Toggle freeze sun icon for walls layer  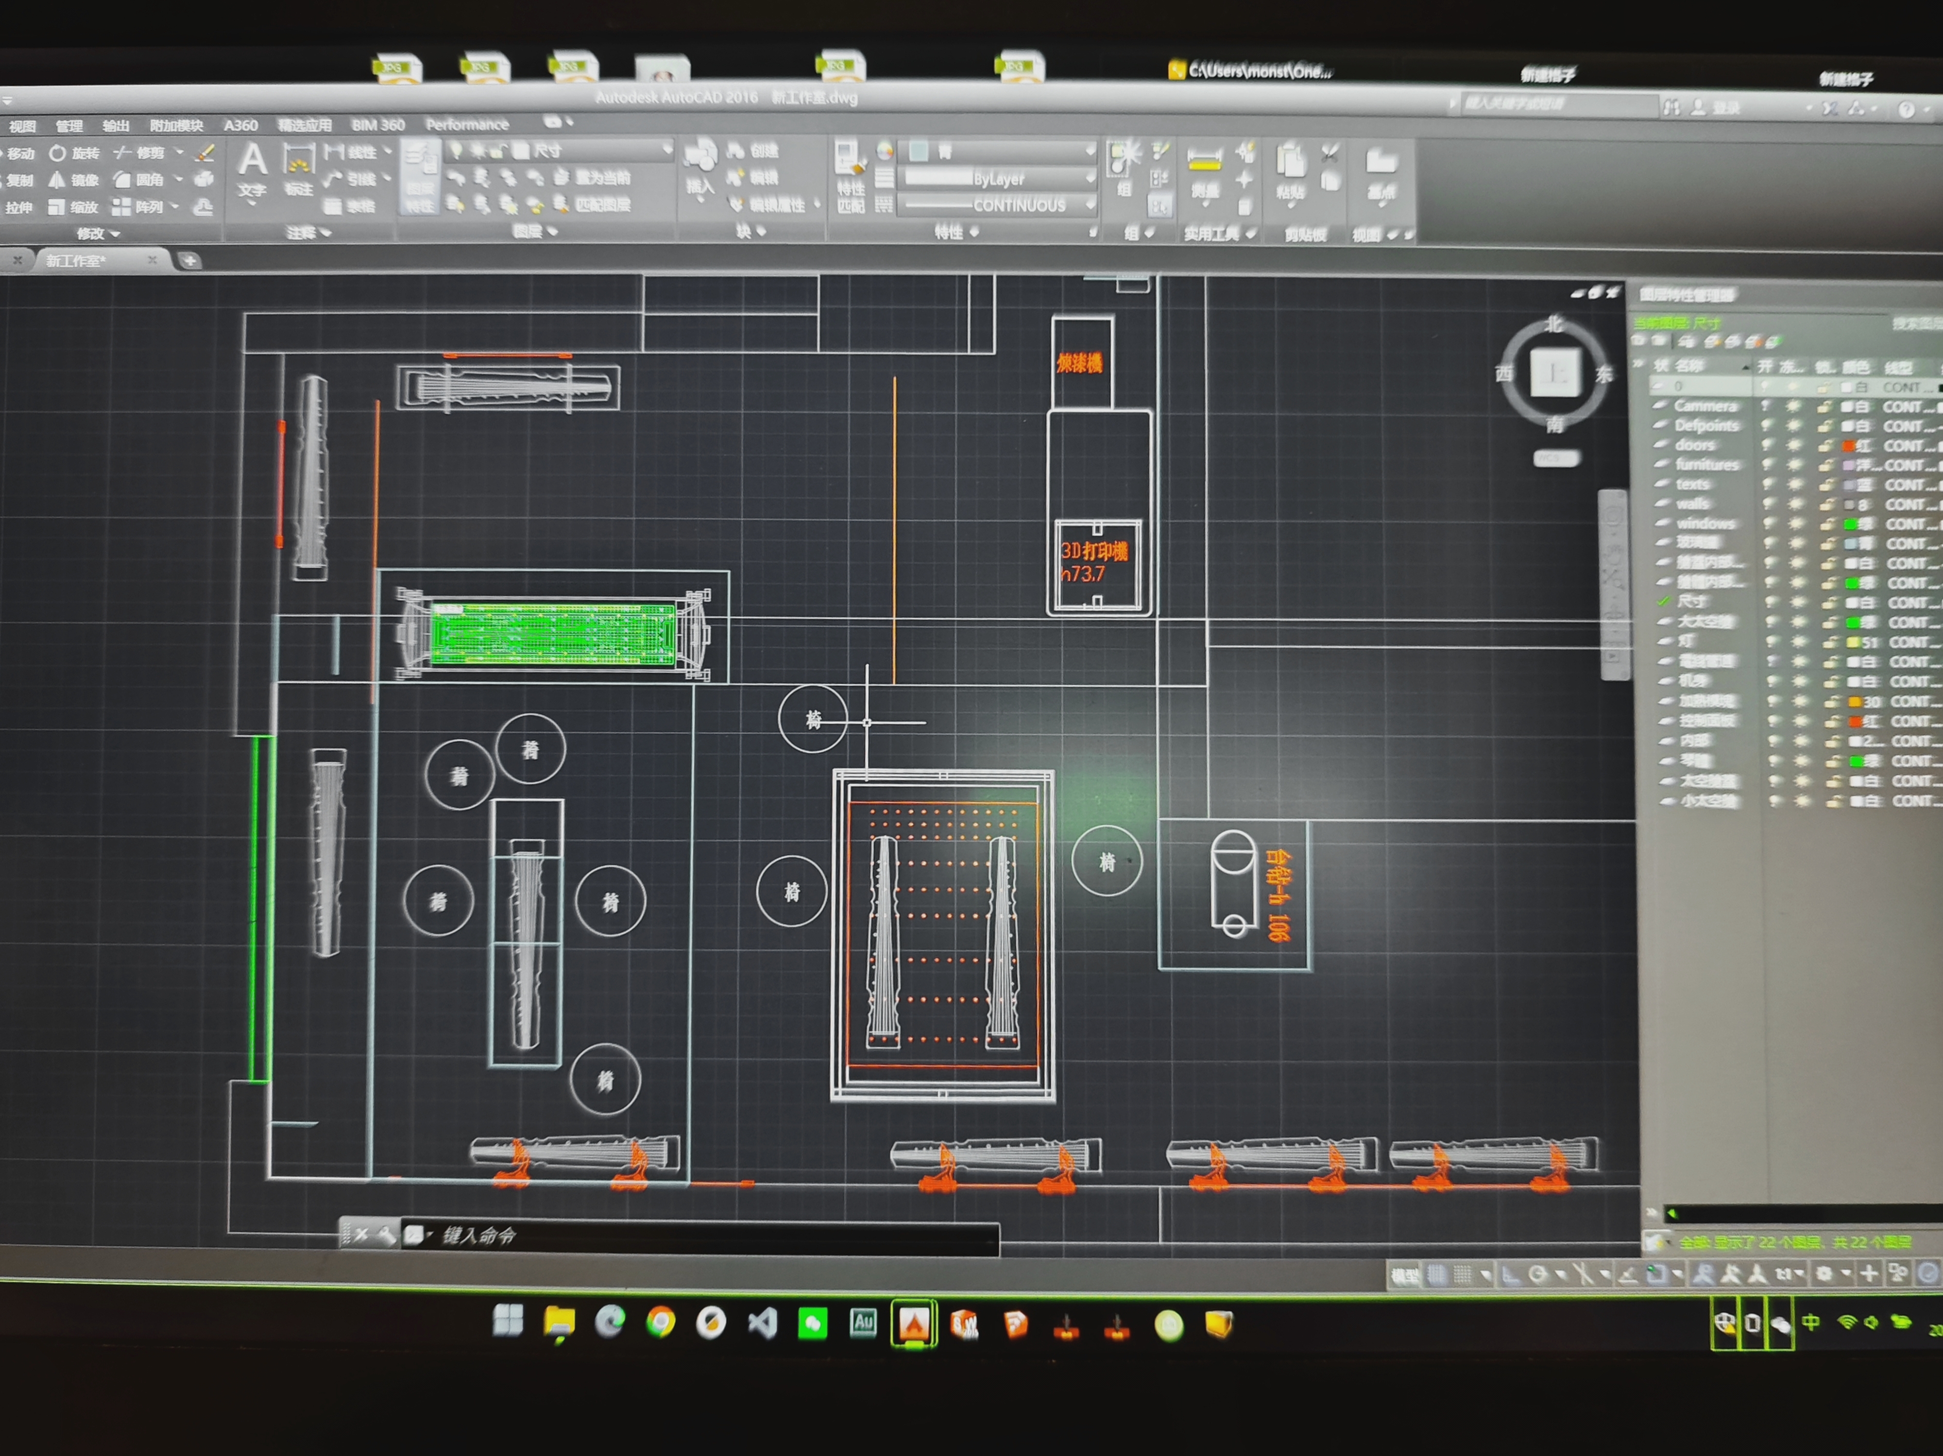[1795, 504]
